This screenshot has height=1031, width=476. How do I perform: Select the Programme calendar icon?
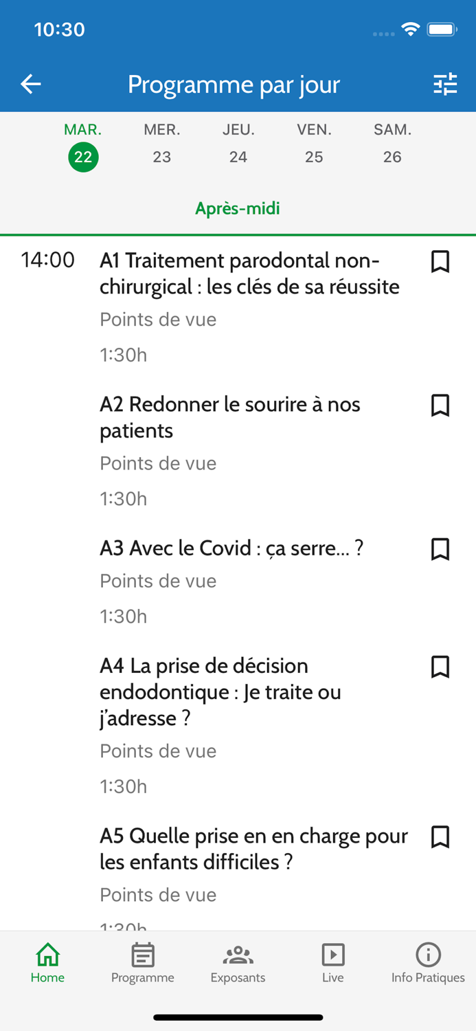coord(142,955)
